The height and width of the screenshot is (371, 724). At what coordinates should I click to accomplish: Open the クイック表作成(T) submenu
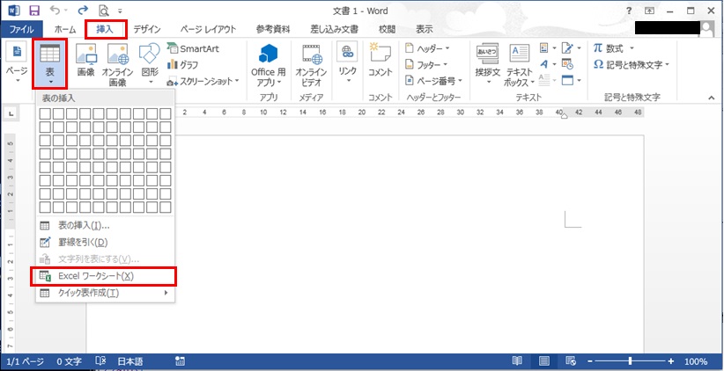click(106, 293)
